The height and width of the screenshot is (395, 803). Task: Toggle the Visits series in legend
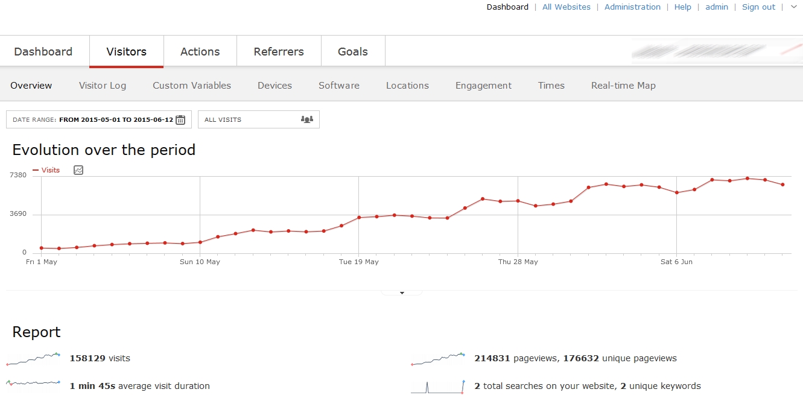pos(46,170)
